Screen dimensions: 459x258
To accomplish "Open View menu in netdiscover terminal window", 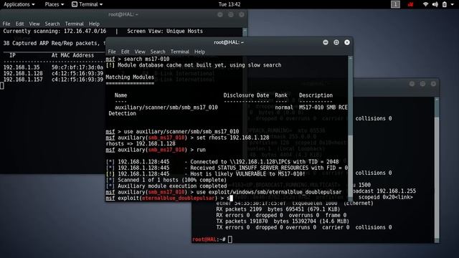I will (34, 24).
